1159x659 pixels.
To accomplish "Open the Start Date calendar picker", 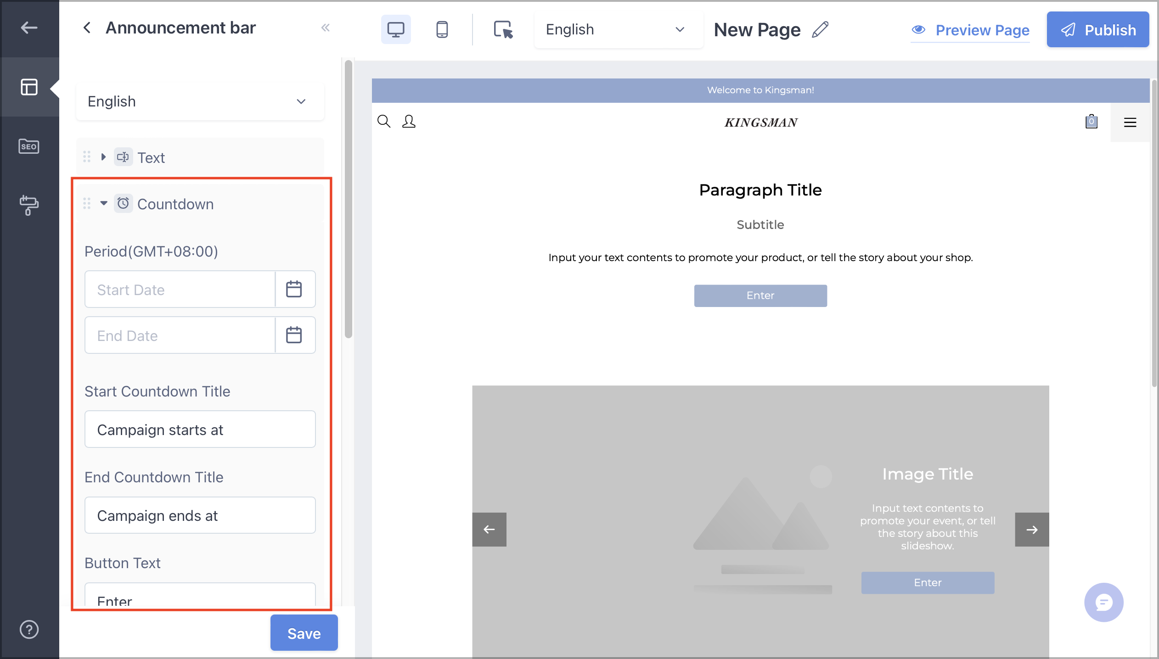I will (294, 289).
